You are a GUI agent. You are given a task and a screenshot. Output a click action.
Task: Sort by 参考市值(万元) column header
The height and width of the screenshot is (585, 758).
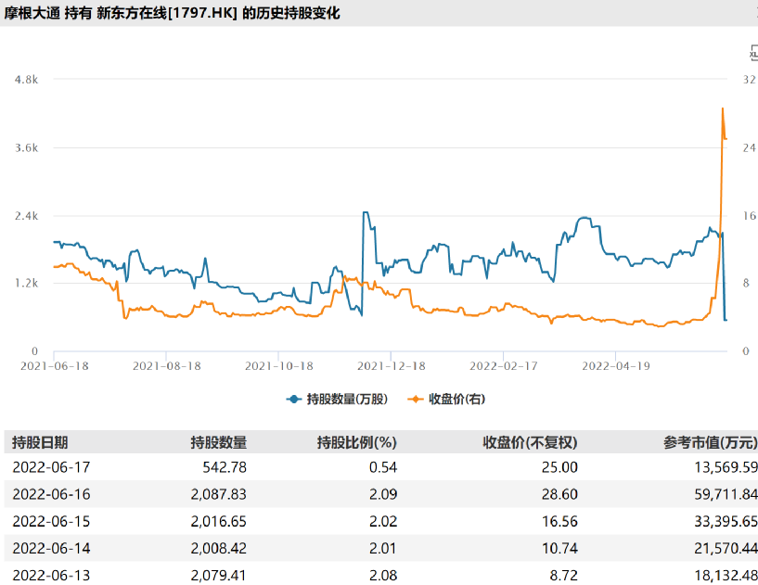[710, 442]
